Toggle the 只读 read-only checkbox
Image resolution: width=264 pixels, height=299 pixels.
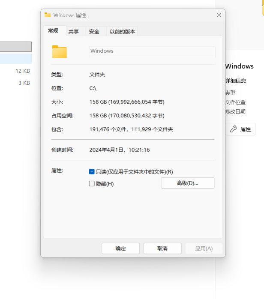[x=92, y=172]
